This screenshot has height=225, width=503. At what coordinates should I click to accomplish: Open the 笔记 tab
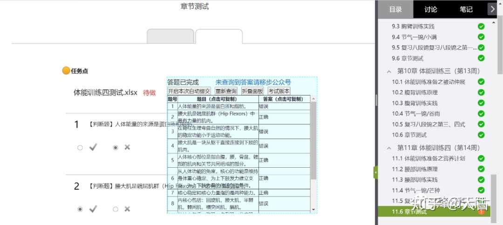point(466,9)
